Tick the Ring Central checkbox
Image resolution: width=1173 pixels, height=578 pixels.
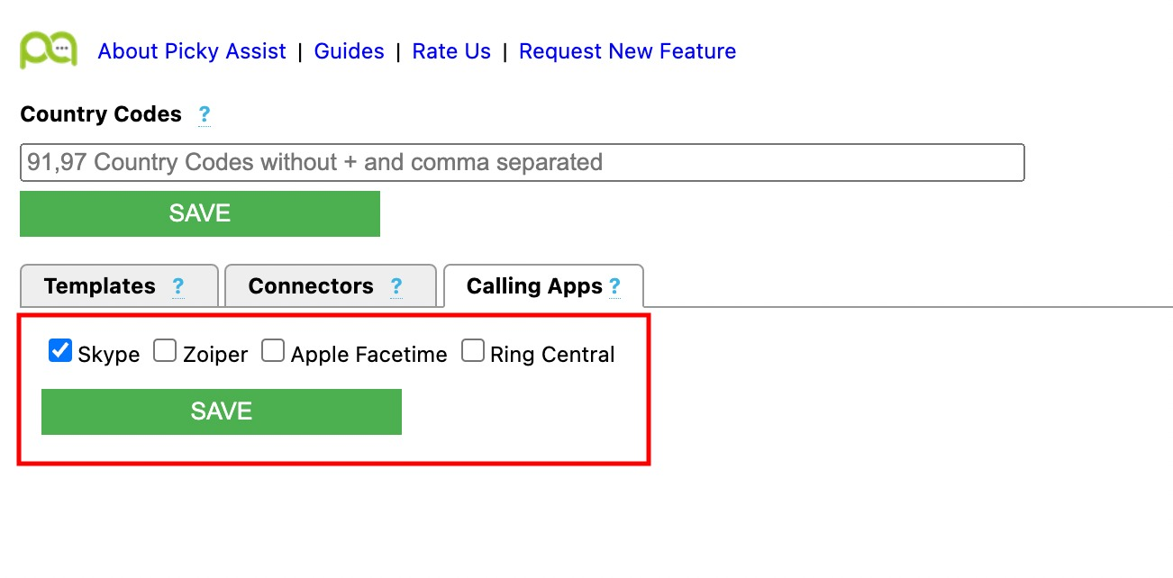point(473,350)
